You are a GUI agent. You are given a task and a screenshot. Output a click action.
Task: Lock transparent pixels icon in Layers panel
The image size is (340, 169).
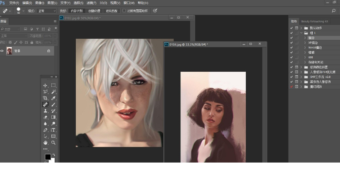pos(10,42)
